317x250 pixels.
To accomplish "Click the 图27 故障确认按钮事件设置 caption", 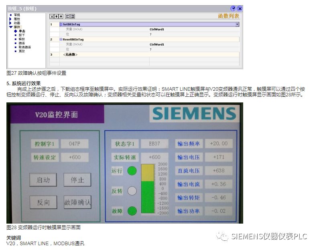I will coord(37,73).
